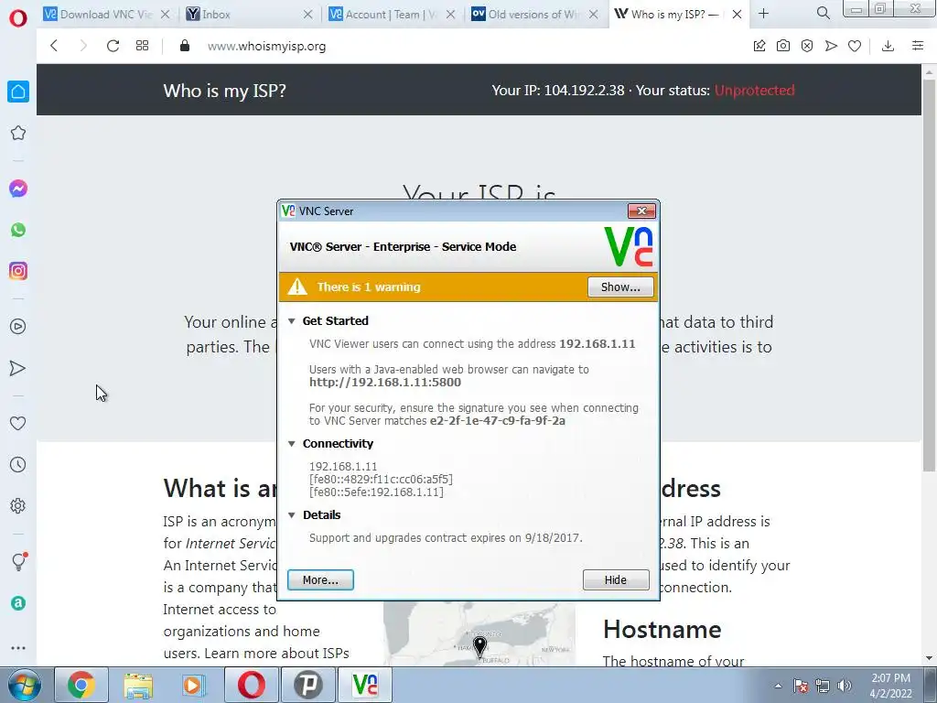Close the VNC Server dialog
Viewport: 937px width, 703px height.
coord(641,211)
